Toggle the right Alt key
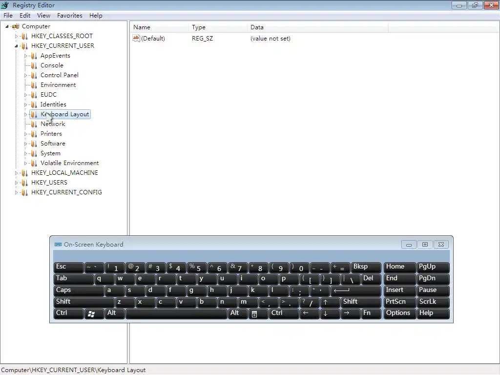The height and width of the screenshot is (375, 500). (x=238, y=314)
